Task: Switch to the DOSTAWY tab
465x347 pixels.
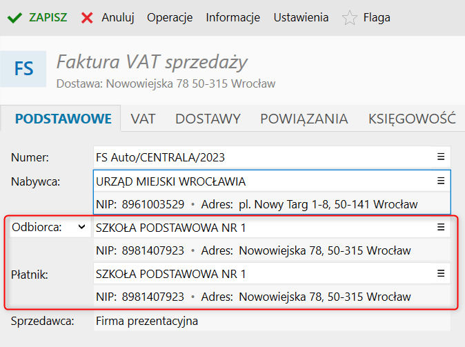Action: click(208, 119)
